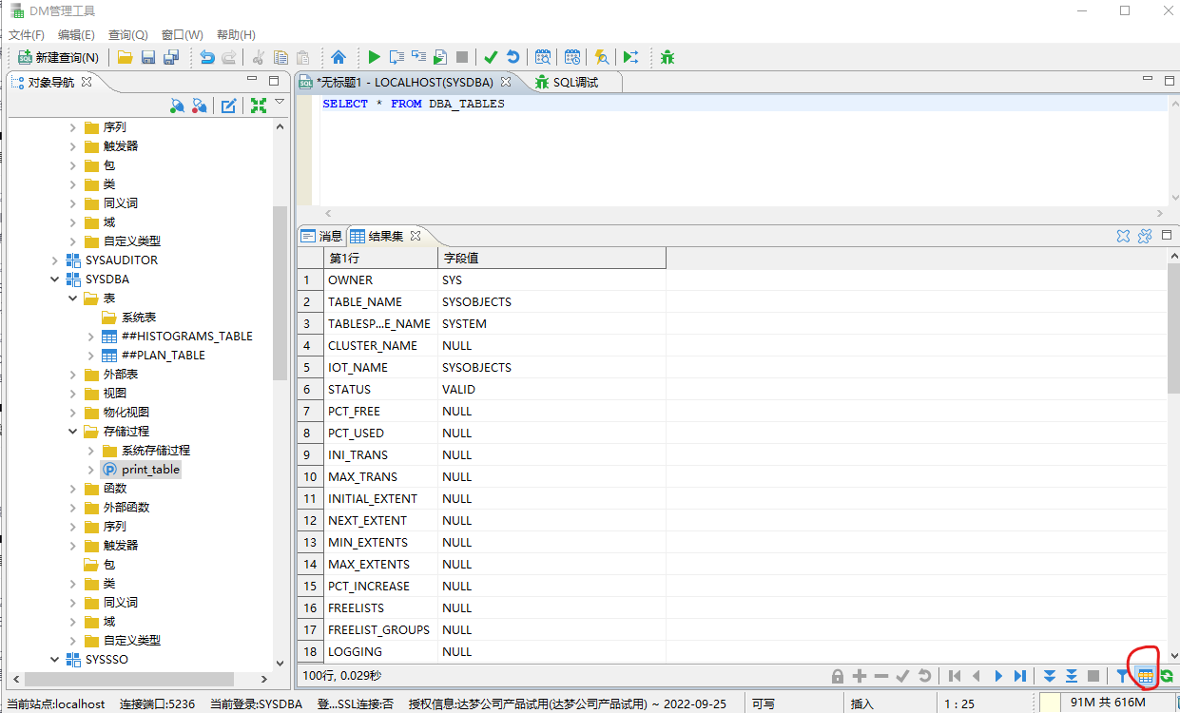Minimize the 对象导航 navigator panel

point(251,81)
